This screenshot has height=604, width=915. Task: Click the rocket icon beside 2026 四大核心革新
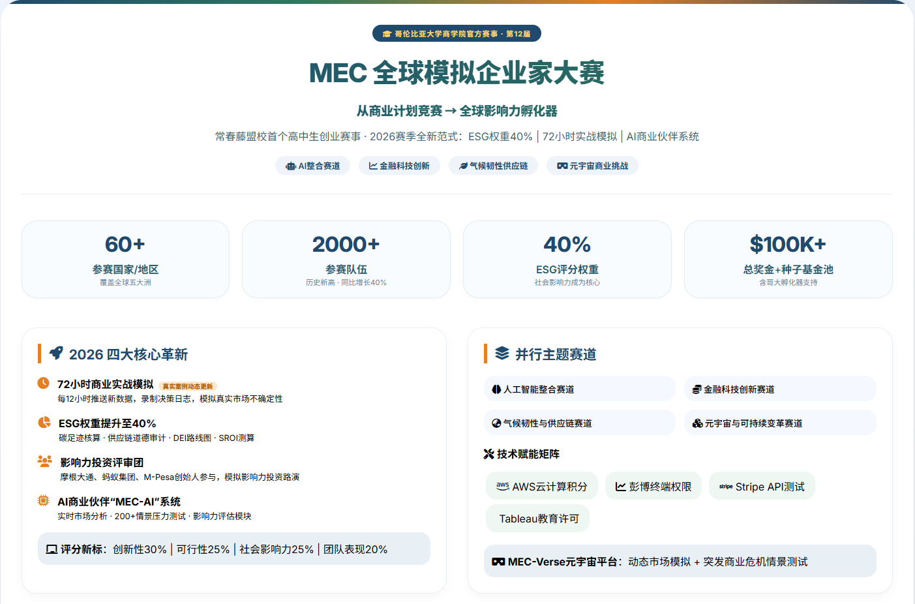[x=57, y=353]
